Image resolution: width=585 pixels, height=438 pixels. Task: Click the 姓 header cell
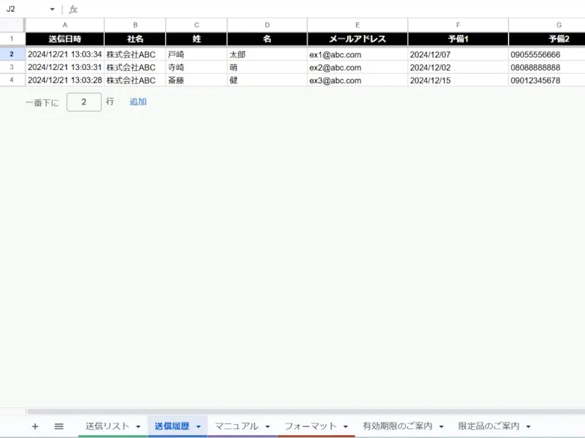(197, 39)
